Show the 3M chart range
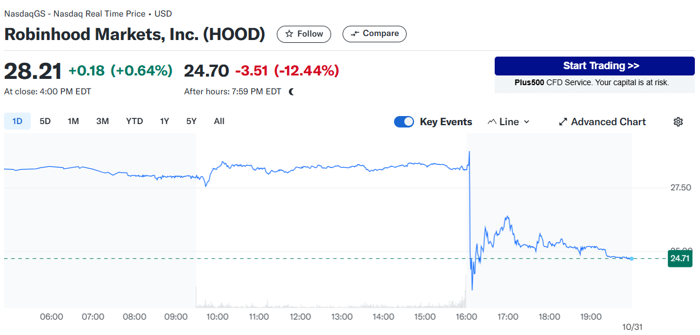 point(102,121)
